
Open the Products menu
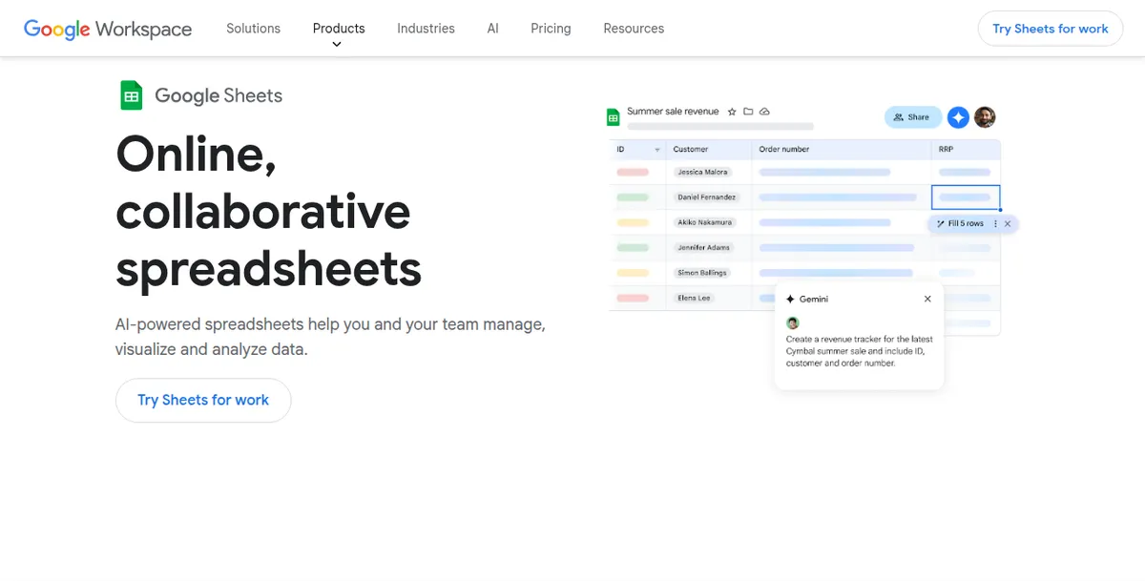click(339, 29)
